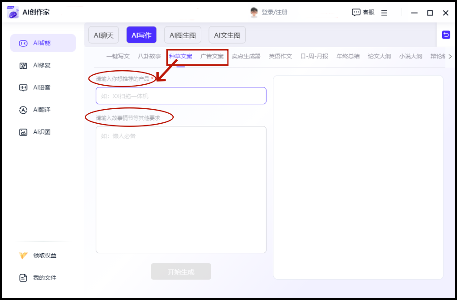
Task: Select the AI写作 tab
Action: 141,35
